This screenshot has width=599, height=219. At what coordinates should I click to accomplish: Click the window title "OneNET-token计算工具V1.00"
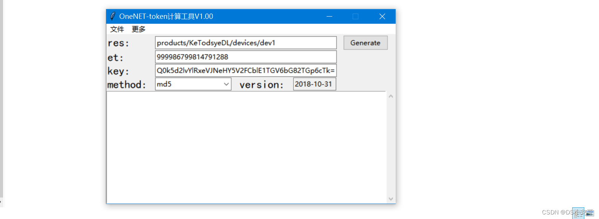click(x=166, y=16)
